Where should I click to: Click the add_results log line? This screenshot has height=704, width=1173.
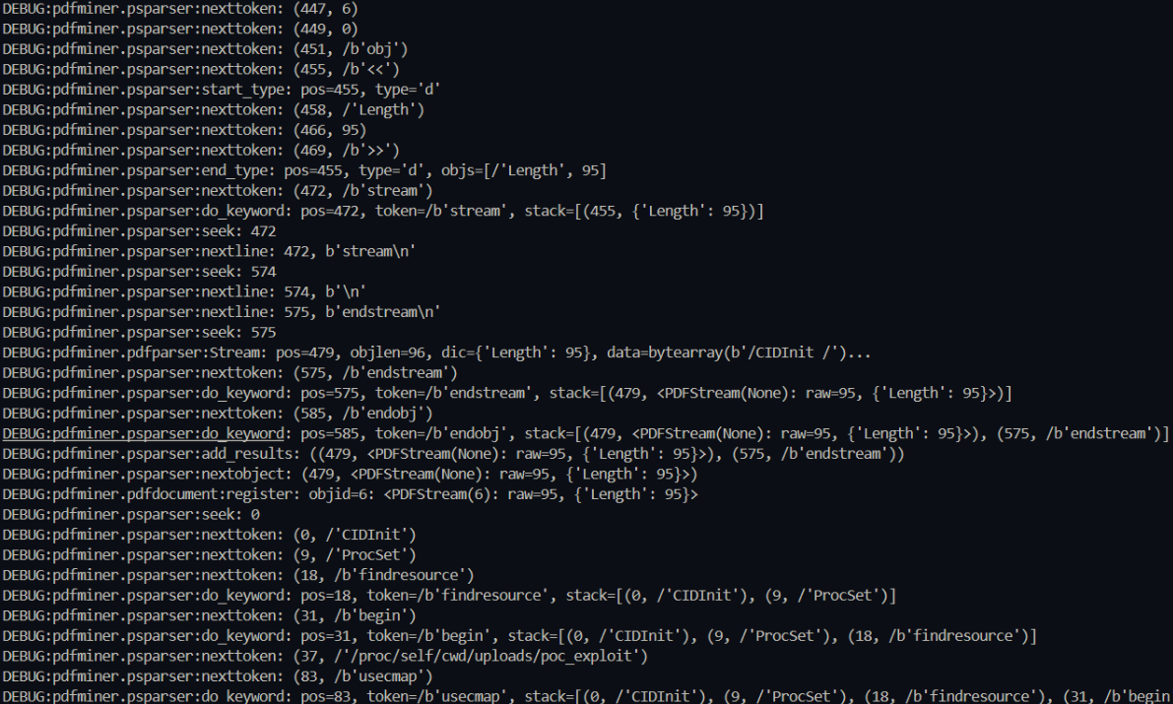[453, 453]
